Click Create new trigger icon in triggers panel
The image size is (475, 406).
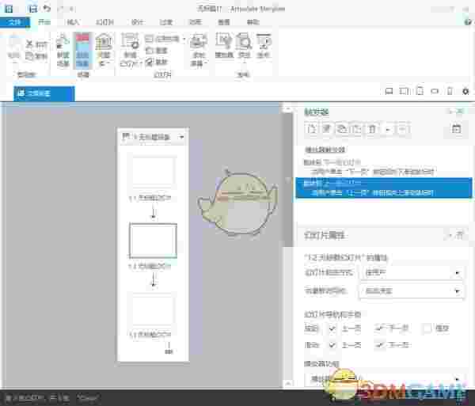tap(311, 129)
